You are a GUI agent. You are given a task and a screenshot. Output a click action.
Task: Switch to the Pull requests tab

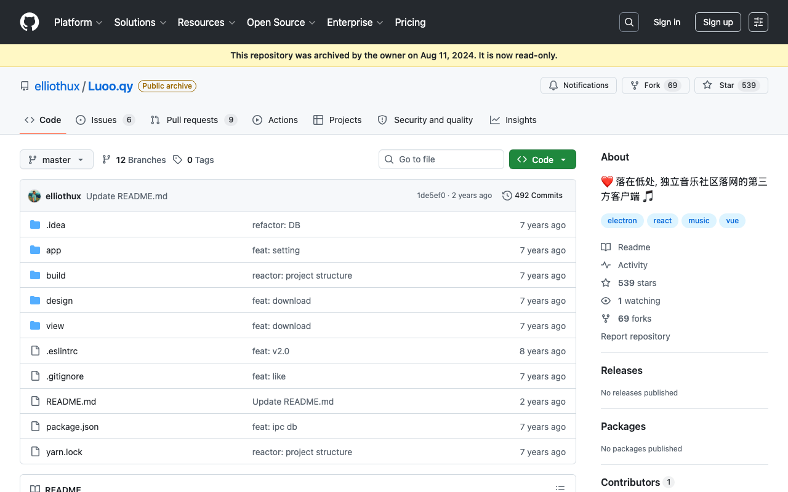[193, 120]
